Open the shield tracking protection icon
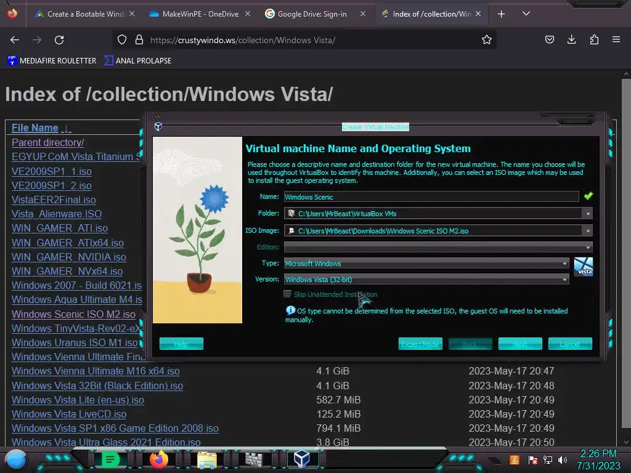This screenshot has width=631, height=473. [122, 39]
